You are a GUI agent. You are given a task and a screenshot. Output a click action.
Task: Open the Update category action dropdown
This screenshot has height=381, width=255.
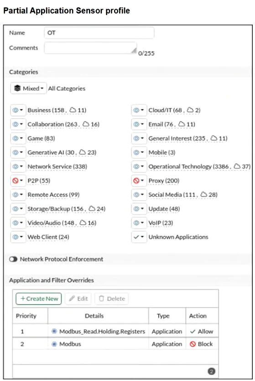click(x=139, y=209)
